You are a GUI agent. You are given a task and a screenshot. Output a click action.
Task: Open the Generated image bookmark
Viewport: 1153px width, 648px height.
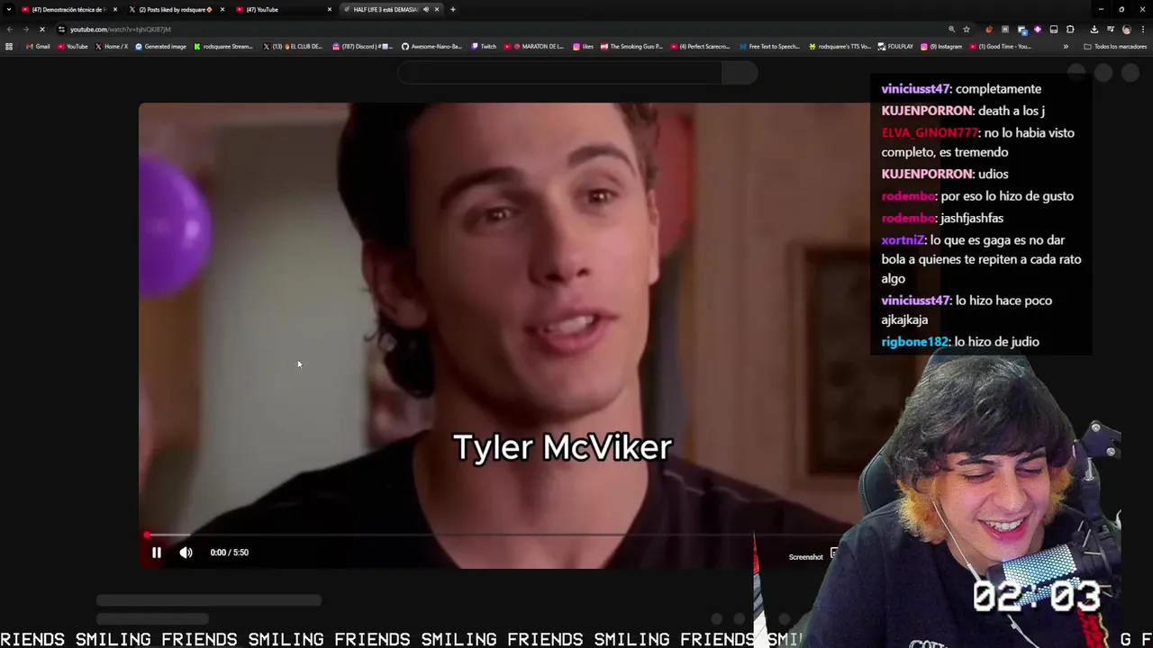point(160,46)
